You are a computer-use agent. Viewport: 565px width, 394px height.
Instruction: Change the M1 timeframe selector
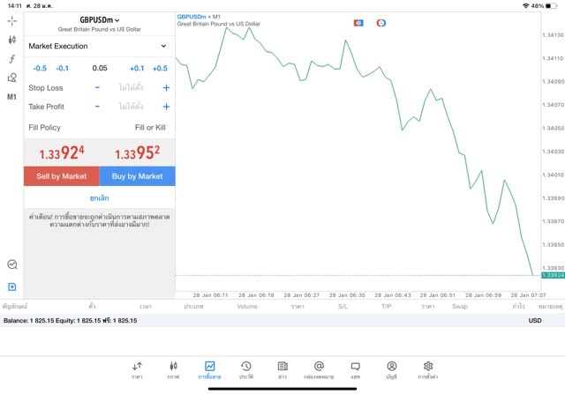11,97
